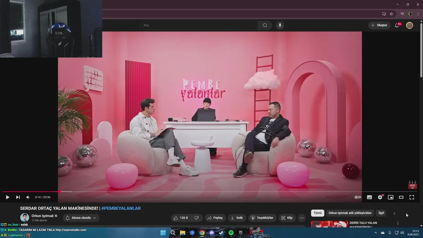423x238 pixels.
Task: Open Chrome profile avatar
Action: coord(410,14)
